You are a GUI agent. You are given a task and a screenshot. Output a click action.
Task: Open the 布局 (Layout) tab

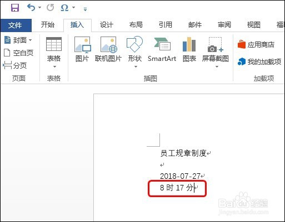click(136, 25)
